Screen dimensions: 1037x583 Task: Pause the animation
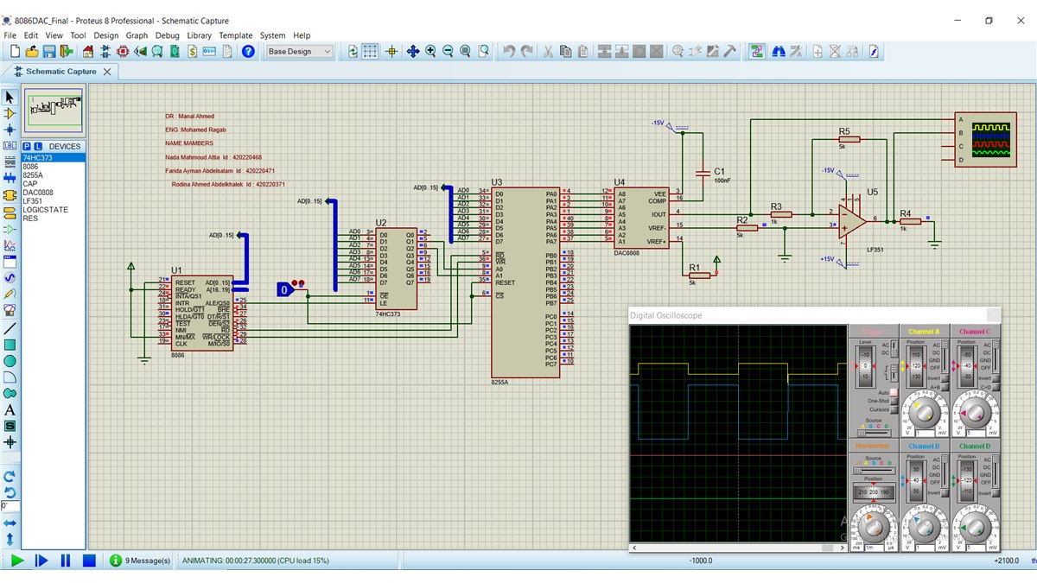click(65, 561)
